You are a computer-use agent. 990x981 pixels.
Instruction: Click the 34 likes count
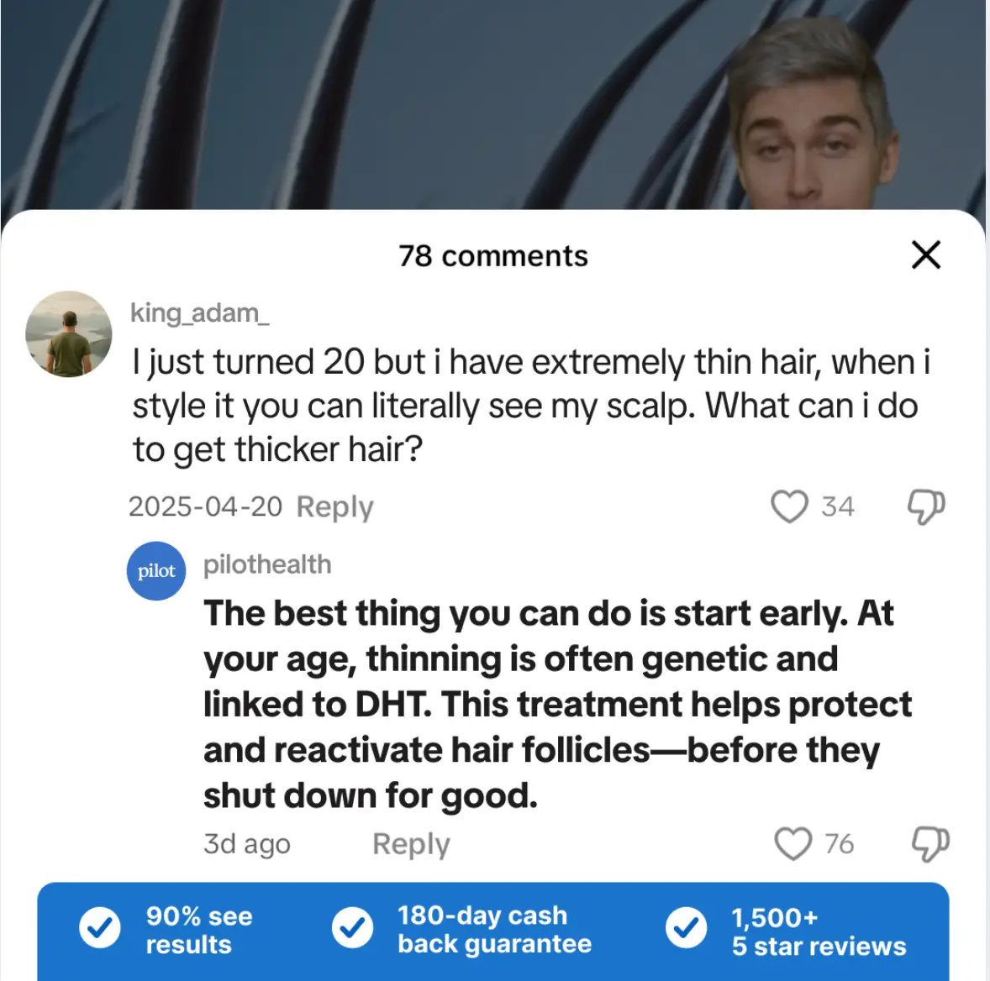[838, 506]
